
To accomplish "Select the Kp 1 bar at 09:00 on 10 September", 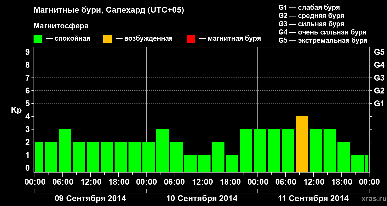I will pos(190,164).
